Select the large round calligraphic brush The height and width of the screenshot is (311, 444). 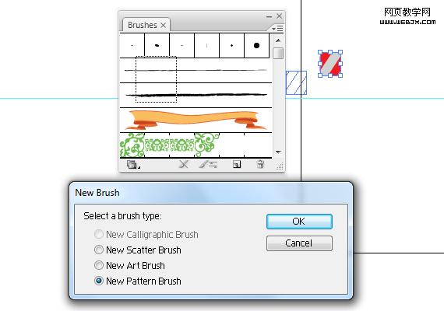256,46
